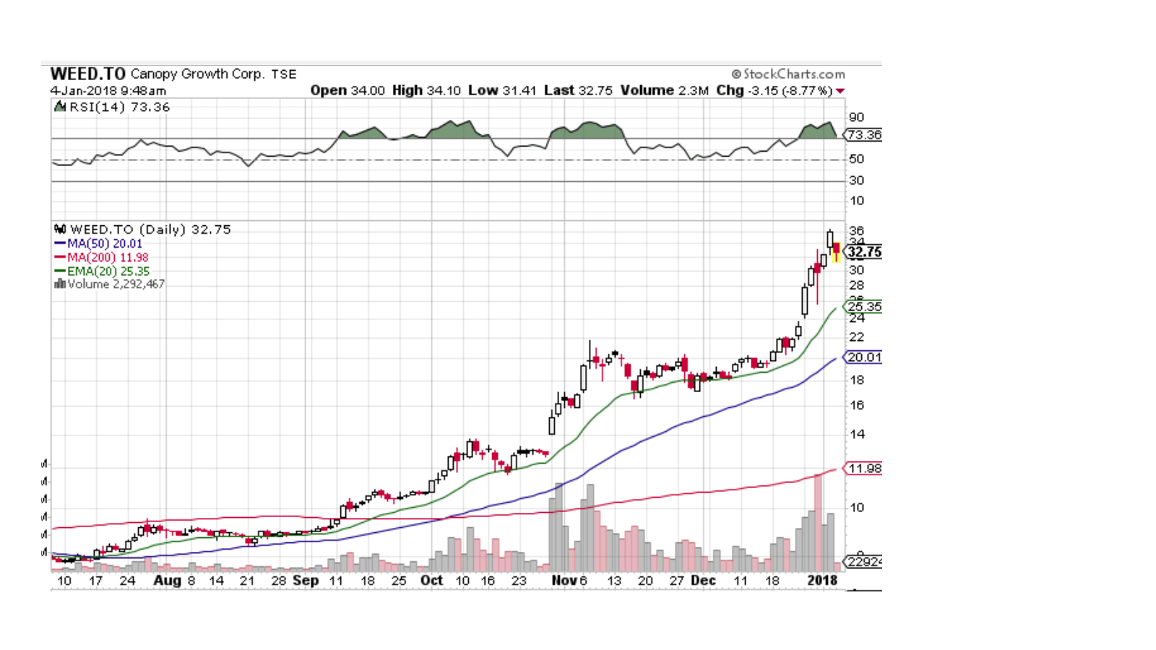Click the MA(50) 20.01 legend text

coord(105,244)
